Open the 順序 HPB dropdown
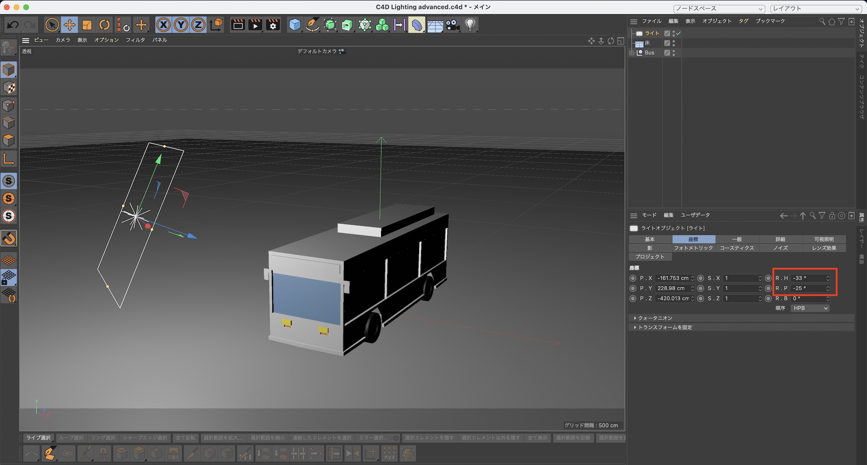Screen dimensions: 867x465 [x=810, y=308]
